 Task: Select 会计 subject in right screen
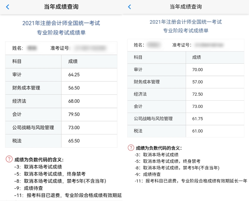[138, 106]
